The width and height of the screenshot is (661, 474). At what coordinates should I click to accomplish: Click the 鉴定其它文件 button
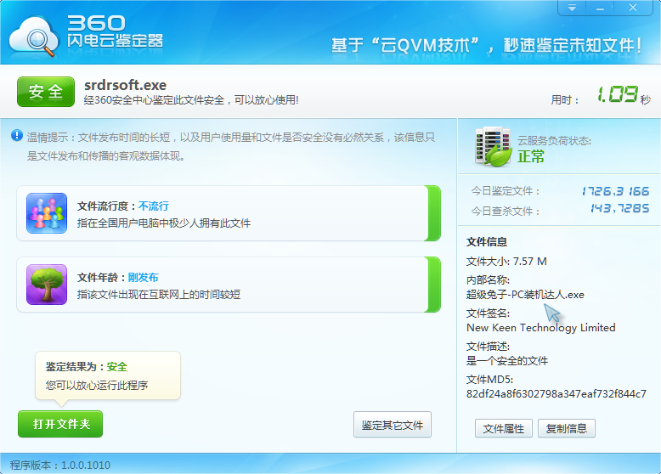tap(393, 425)
